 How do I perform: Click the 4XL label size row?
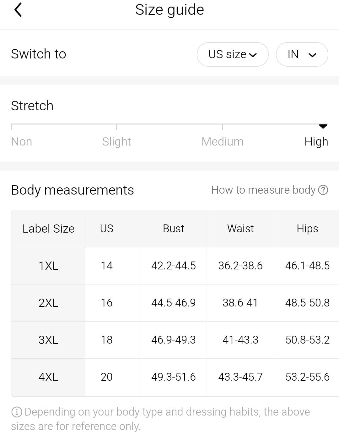click(x=175, y=377)
